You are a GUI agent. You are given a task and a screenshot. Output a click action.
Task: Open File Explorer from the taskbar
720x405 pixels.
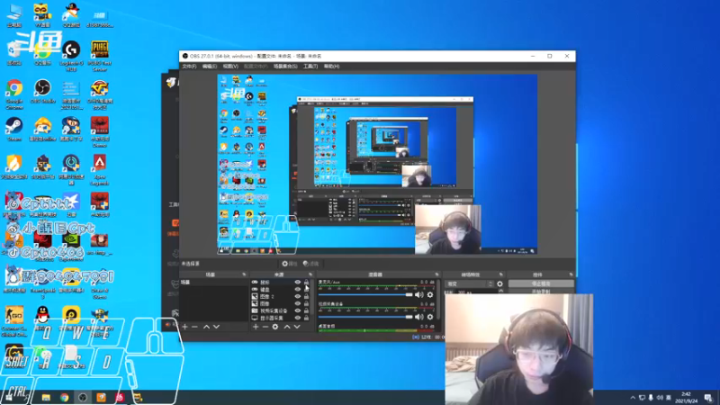point(46,397)
